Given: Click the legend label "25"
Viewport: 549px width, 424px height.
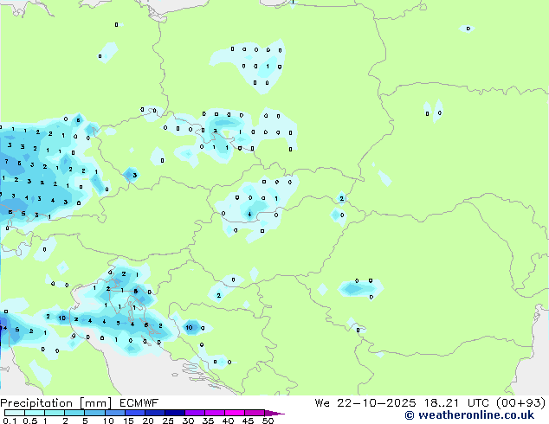Looking at the screenshot, I should point(168,421).
